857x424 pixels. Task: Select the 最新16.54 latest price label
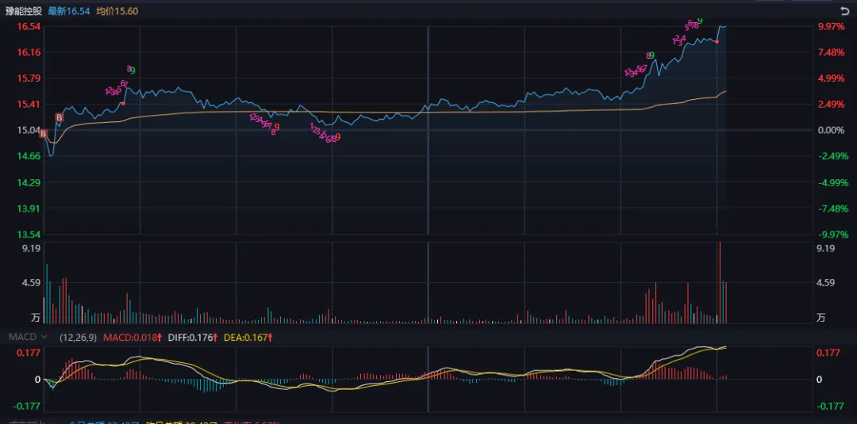click(69, 11)
